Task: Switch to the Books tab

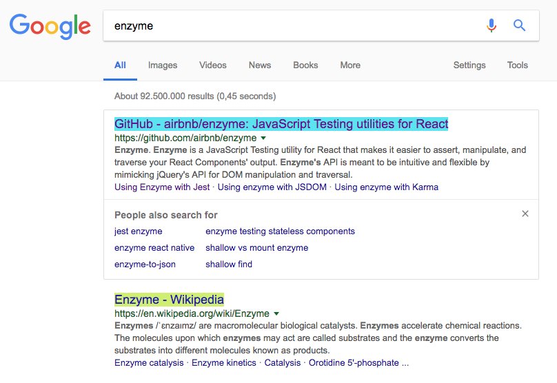Action: pyautogui.click(x=305, y=65)
